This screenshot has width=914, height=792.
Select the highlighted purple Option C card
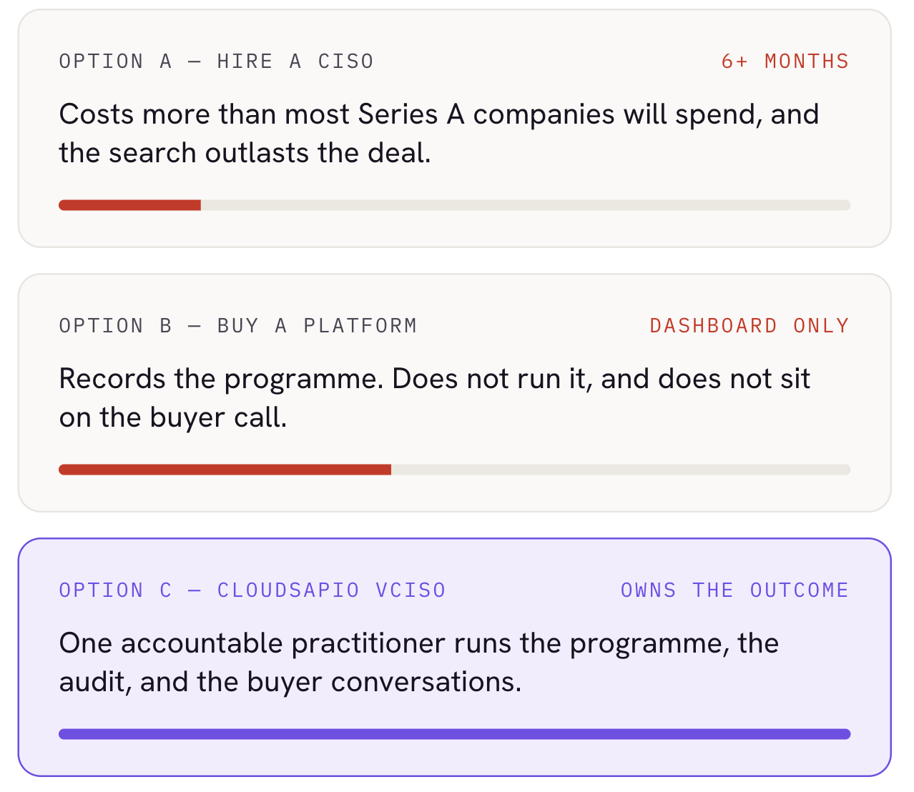(x=455, y=657)
